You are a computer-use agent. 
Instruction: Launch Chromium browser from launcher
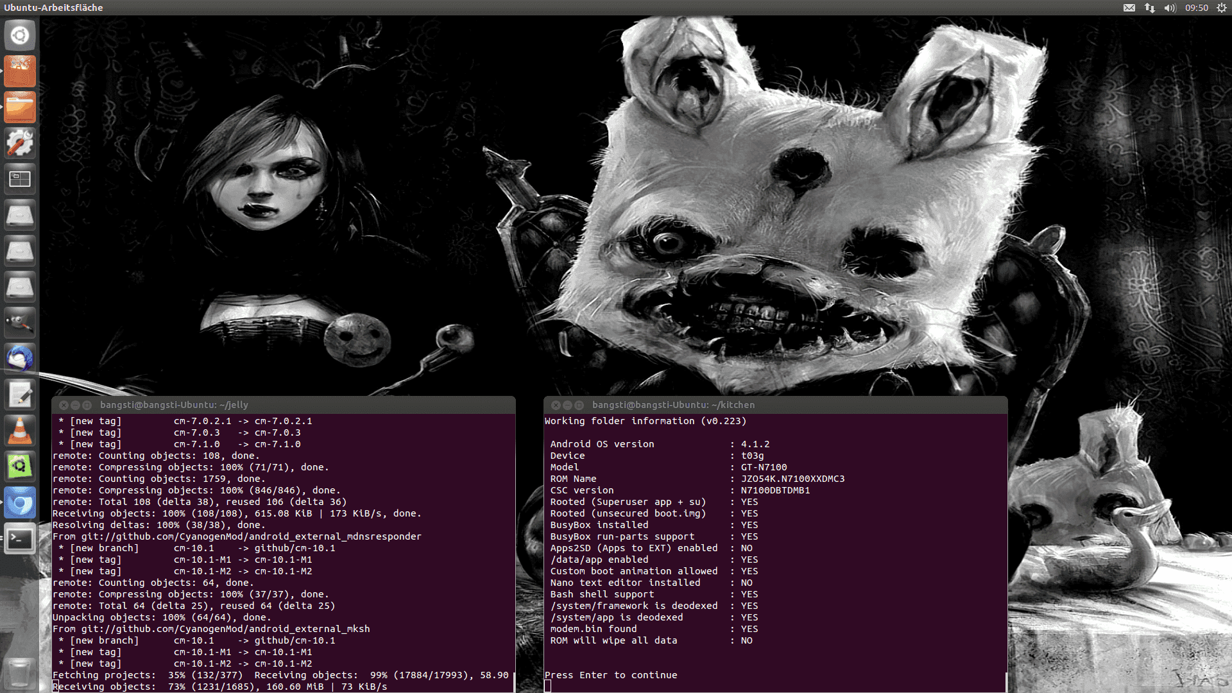point(20,503)
